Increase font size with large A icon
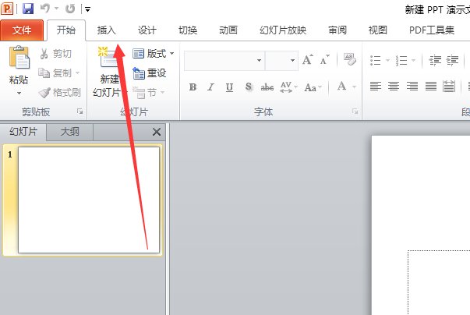This screenshot has width=470, height=315. [x=308, y=60]
